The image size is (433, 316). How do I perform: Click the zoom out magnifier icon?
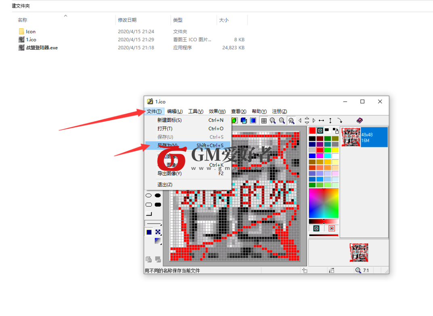[x=282, y=121]
